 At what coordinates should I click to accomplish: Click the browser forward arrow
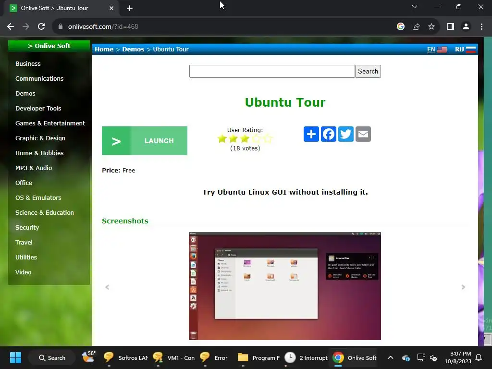[x=26, y=27]
